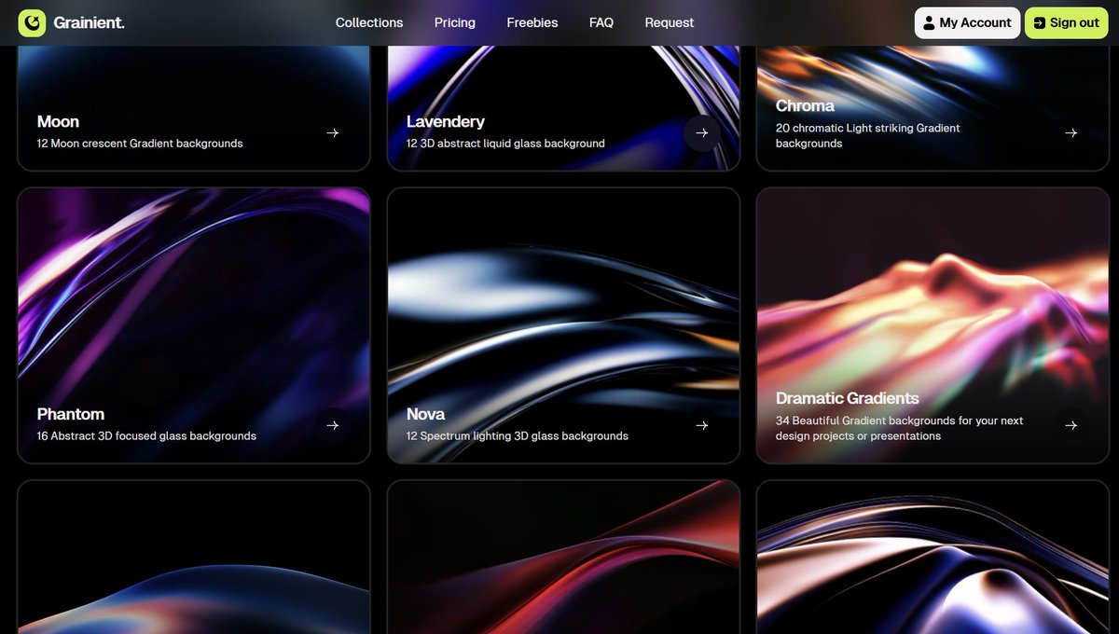Select the Phantom collection title
The image size is (1119, 634).
pos(71,414)
